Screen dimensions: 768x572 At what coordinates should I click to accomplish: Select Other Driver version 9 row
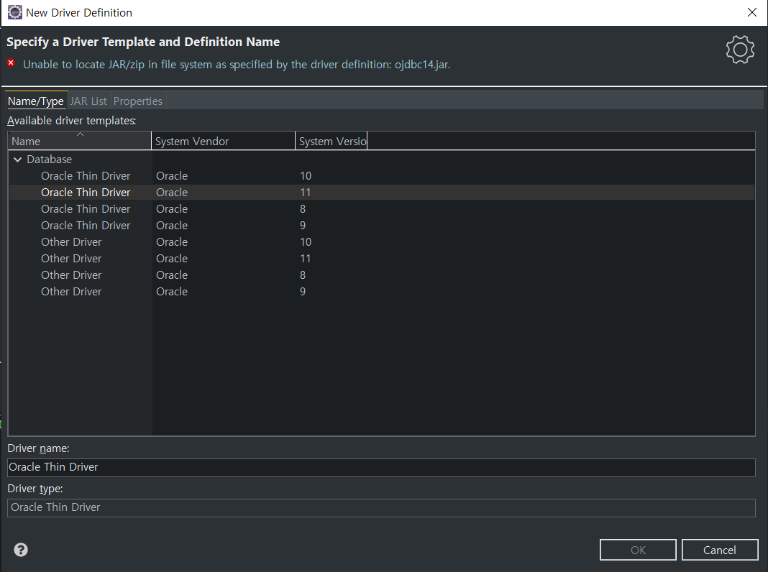coord(382,292)
